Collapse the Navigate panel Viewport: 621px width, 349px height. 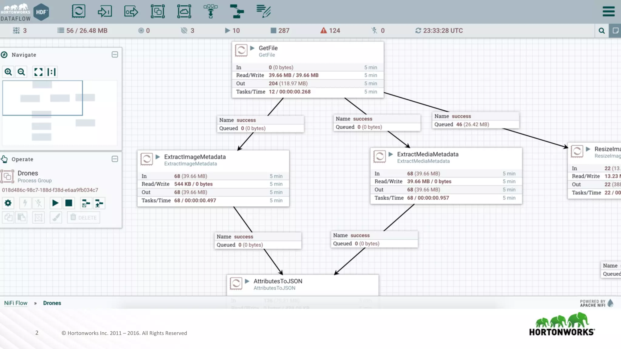click(x=115, y=55)
